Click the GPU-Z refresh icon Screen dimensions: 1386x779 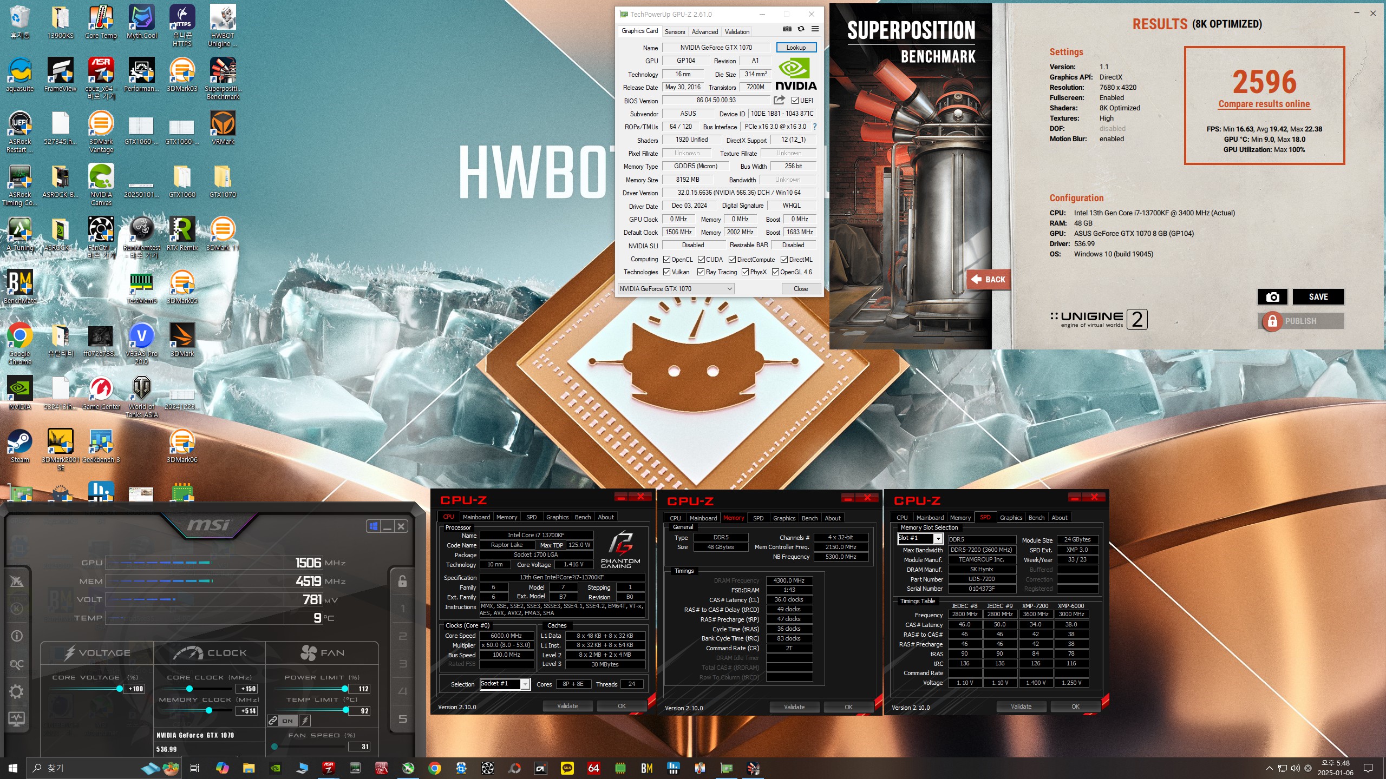point(801,29)
